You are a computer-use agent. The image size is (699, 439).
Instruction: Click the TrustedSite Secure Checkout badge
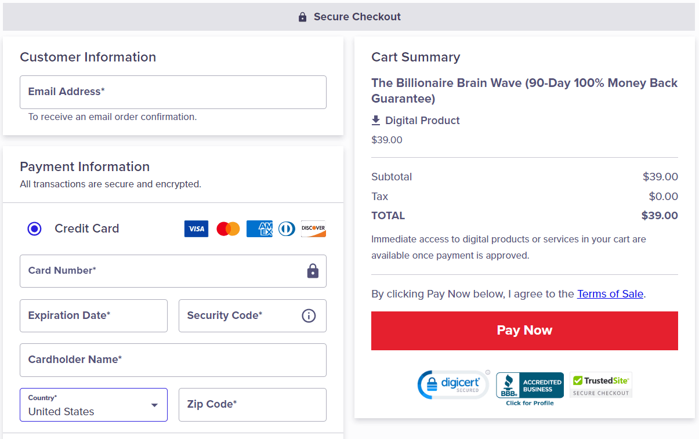coord(600,385)
